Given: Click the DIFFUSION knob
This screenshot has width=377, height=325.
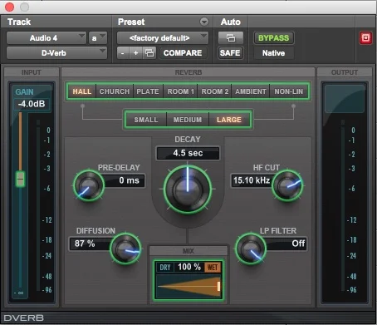Looking at the screenshot, I should click(125, 249).
